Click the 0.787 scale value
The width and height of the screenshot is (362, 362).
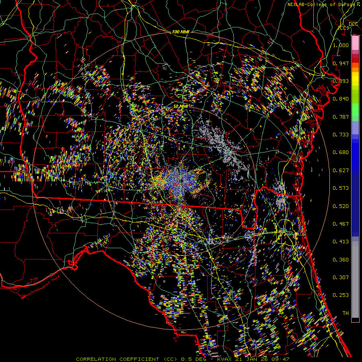[x=341, y=117]
